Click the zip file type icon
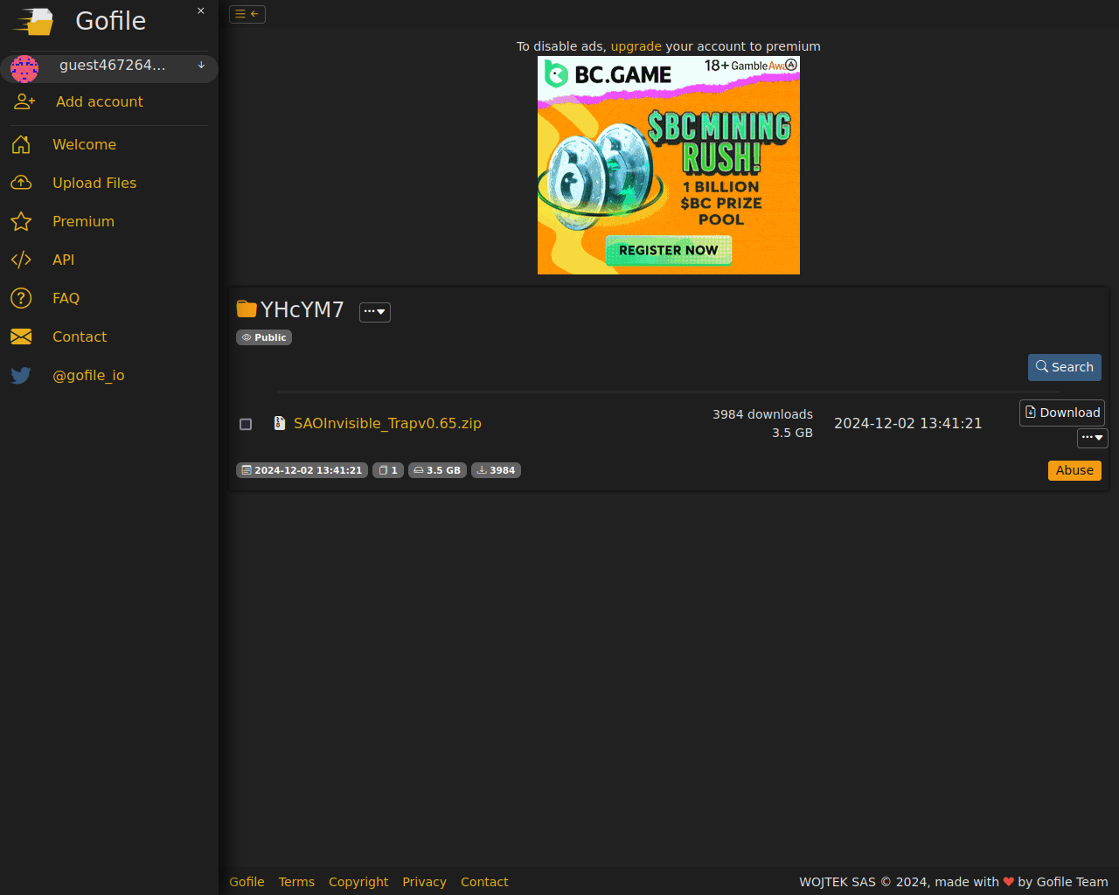The image size is (1119, 895). pos(280,423)
